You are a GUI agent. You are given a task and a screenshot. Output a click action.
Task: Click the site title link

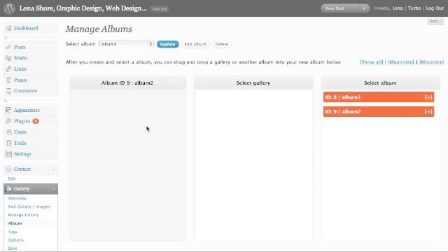(83, 8)
